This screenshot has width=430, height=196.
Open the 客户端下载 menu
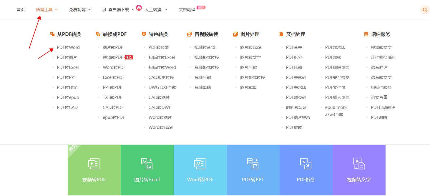pyautogui.click(x=119, y=10)
